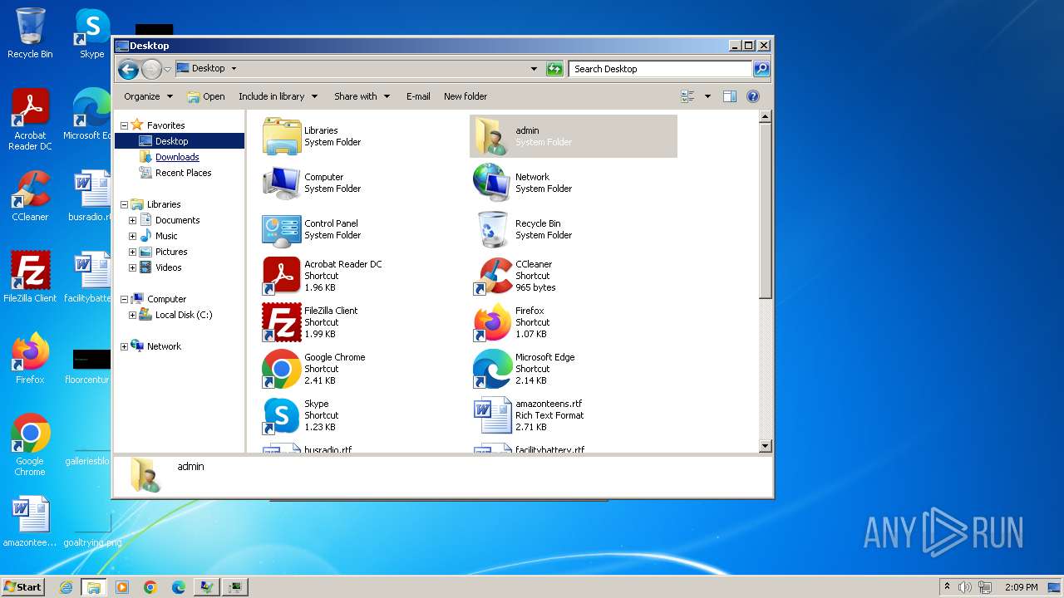Image resolution: width=1064 pixels, height=598 pixels.
Task: Select the admin system folder icon
Action: tap(493, 136)
